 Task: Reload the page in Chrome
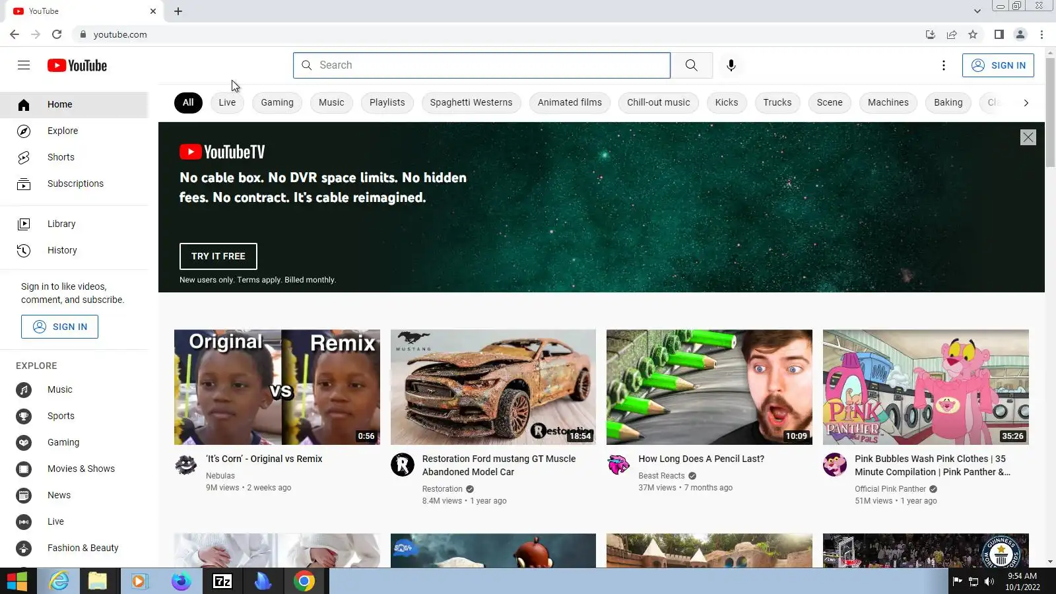point(57,34)
